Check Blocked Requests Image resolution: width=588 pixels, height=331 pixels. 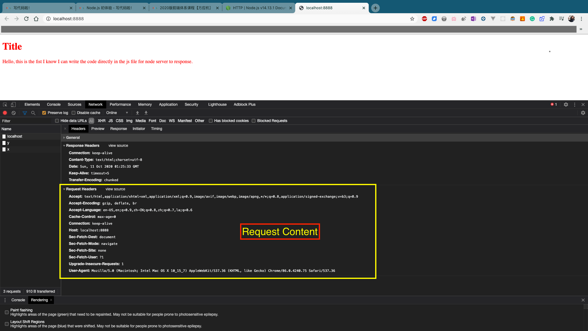tap(254, 121)
